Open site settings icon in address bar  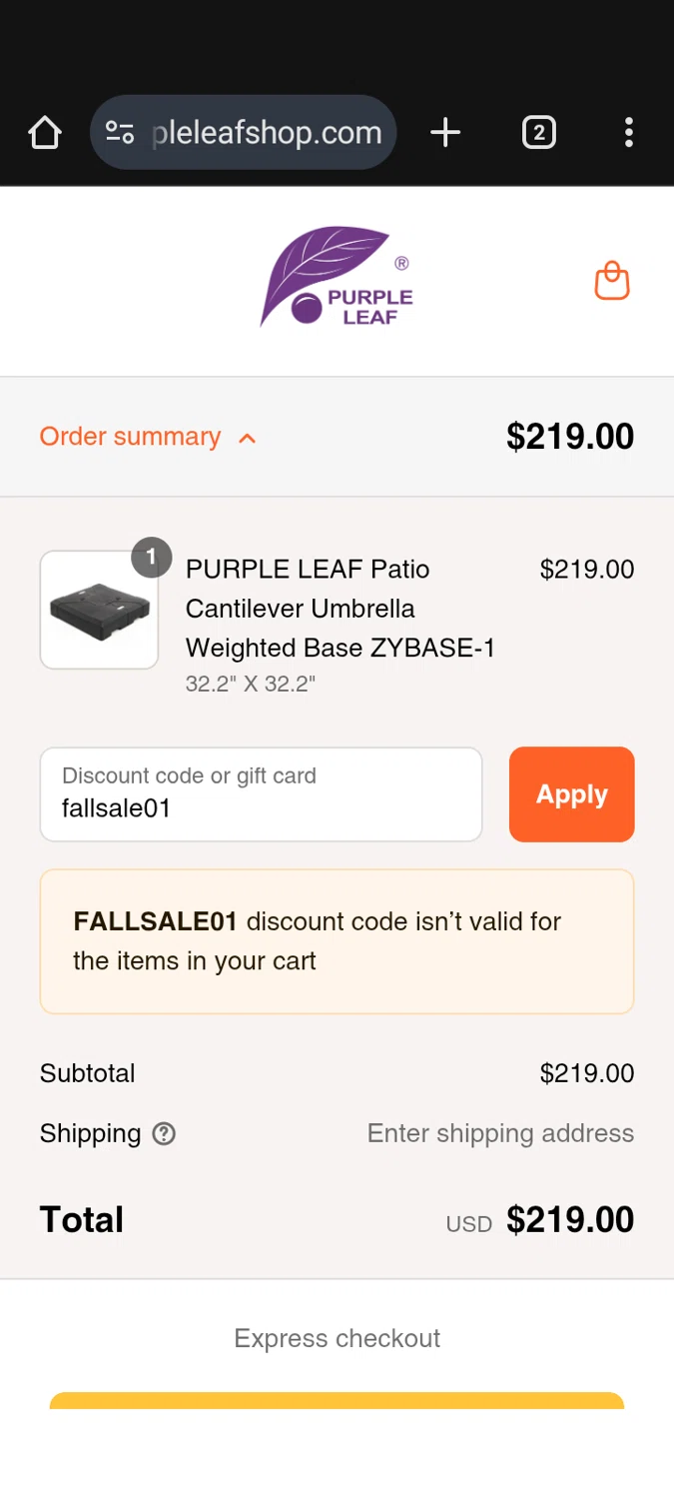pyautogui.click(x=120, y=132)
